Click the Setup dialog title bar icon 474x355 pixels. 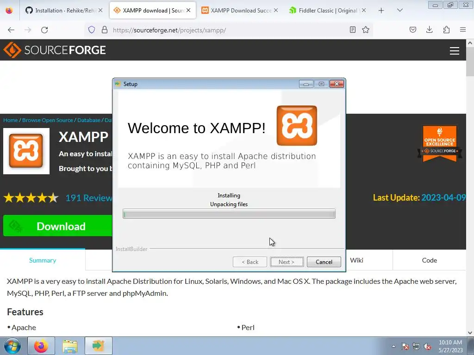[118, 84]
